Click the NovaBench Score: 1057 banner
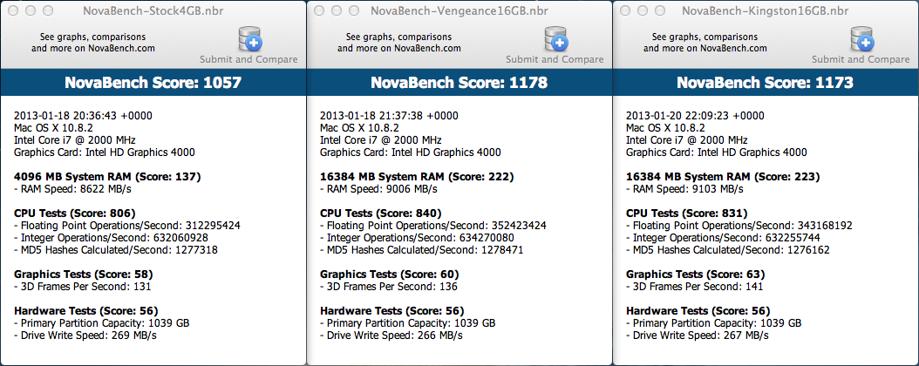This screenshot has width=919, height=366. pos(153,83)
